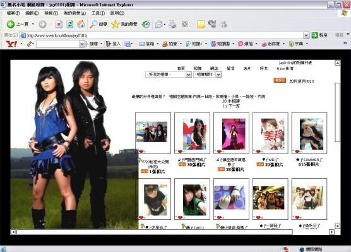Show more Yahoo toolbar items via » chevron
The width and height of the screenshot is (351, 252).
[x=345, y=43]
